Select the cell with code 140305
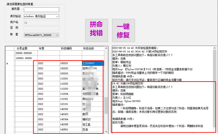This screenshot has height=134, width=218. tap(71, 124)
